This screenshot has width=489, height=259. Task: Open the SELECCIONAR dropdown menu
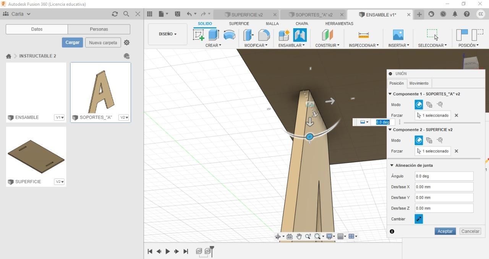click(432, 45)
